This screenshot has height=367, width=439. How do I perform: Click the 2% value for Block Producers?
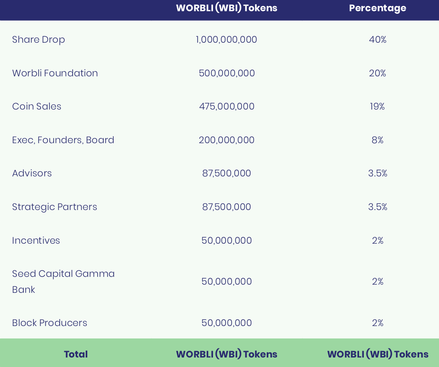tap(377, 323)
